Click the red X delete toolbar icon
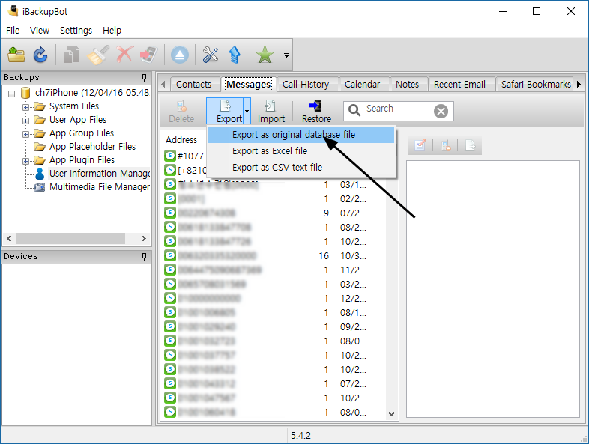This screenshot has width=589, height=444. (x=124, y=55)
